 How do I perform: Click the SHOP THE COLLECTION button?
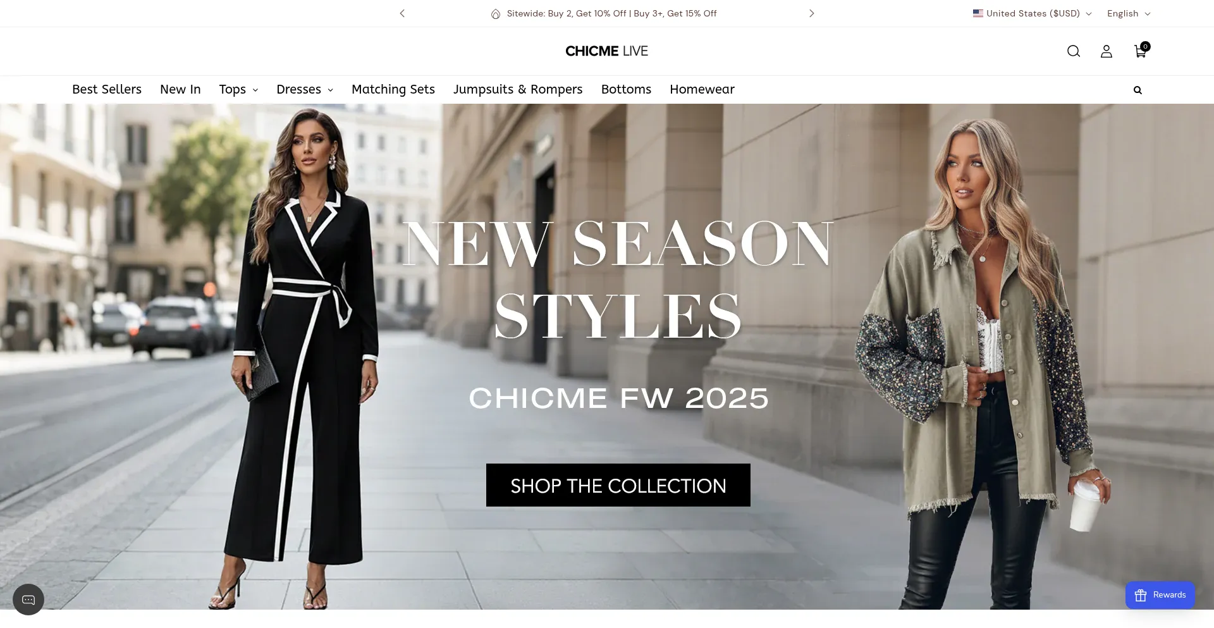pos(618,485)
